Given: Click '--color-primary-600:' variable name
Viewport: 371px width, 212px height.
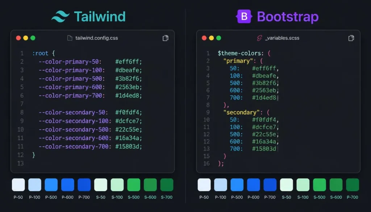Looking at the screenshot, I should [72, 87].
